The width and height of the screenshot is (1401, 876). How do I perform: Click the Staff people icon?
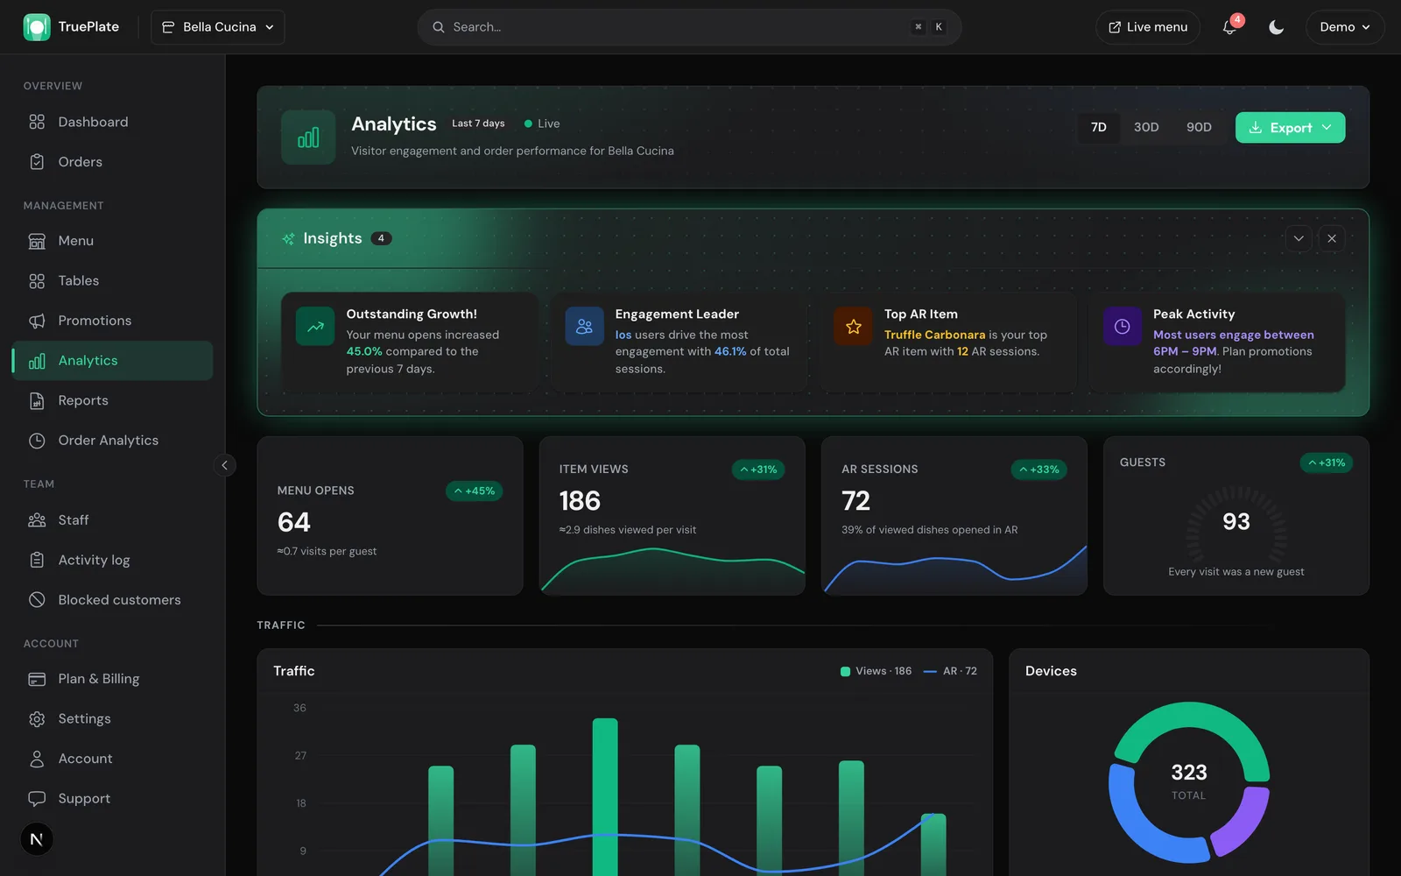(x=37, y=520)
